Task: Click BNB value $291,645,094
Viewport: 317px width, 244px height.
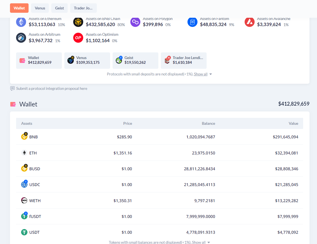Action: click(x=285, y=137)
